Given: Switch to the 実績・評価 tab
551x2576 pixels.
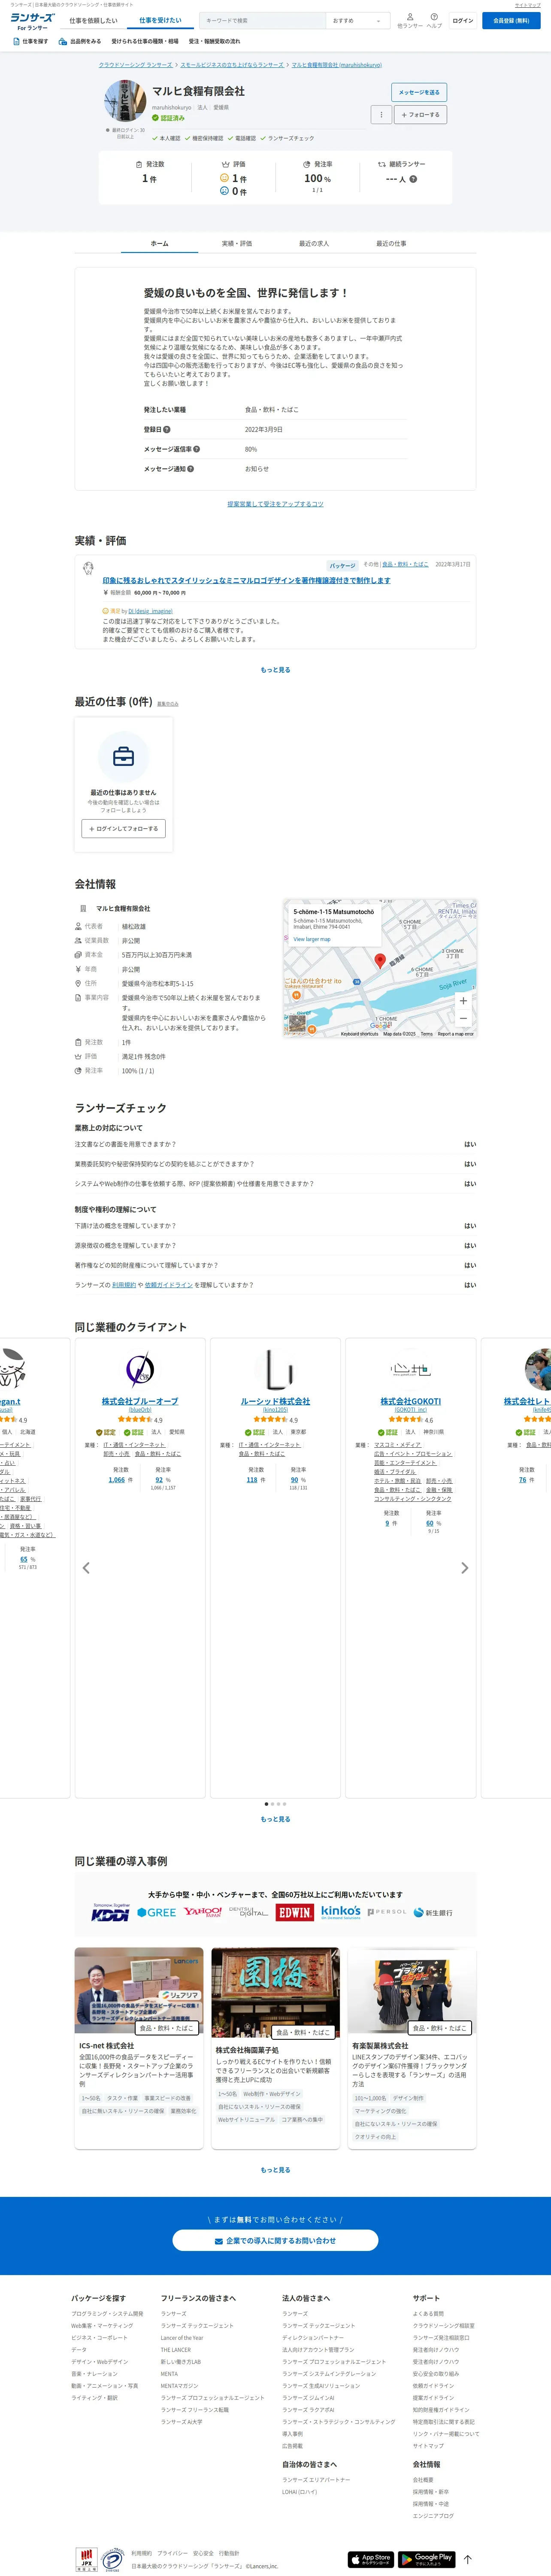Looking at the screenshot, I should click(x=237, y=243).
